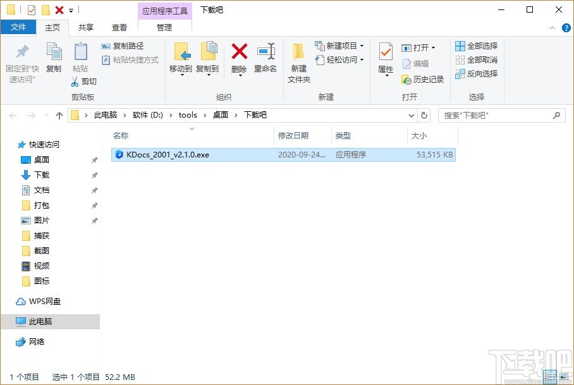The width and height of the screenshot is (574, 385).
Task: Click 全部选择 (Select all)
Action: 475,46
